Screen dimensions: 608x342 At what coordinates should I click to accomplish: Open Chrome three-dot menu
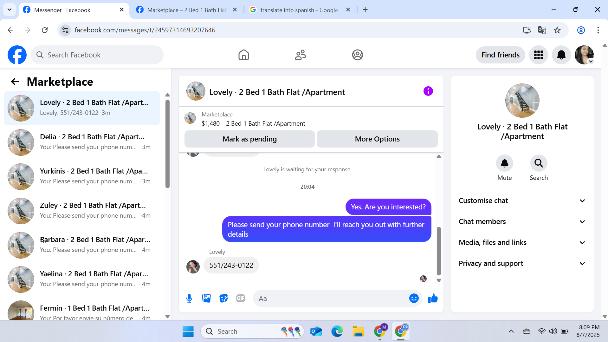click(x=598, y=30)
